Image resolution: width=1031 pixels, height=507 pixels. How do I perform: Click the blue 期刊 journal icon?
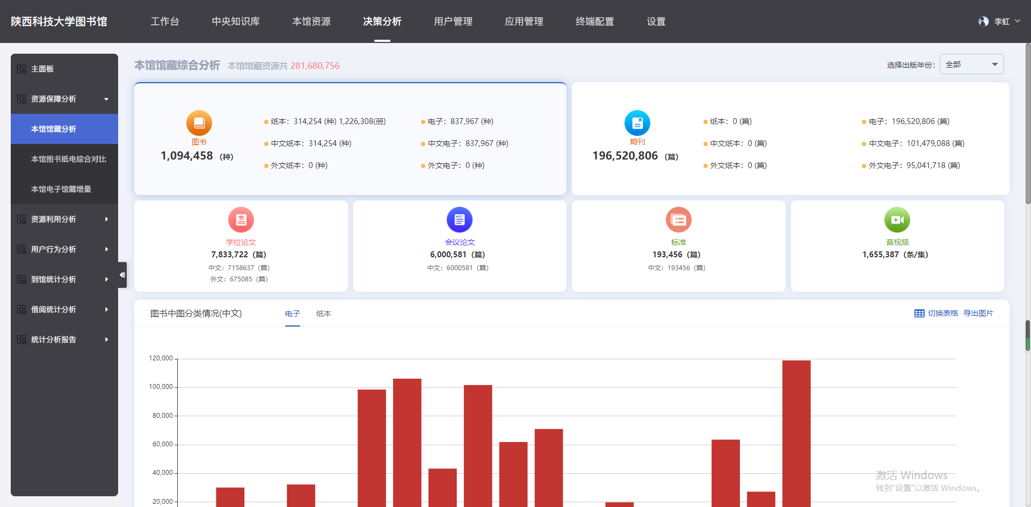tap(637, 123)
